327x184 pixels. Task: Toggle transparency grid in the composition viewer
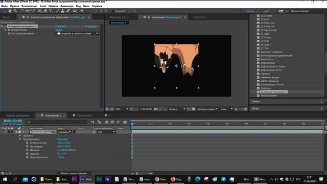click(x=193, y=109)
